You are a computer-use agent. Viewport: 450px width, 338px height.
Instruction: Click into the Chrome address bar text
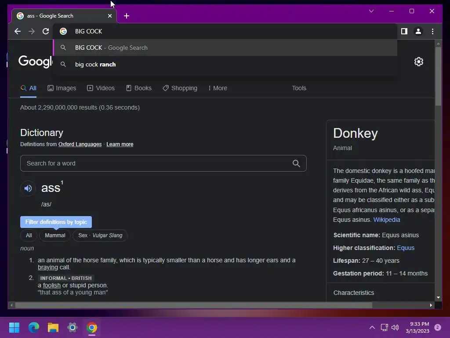tap(88, 31)
